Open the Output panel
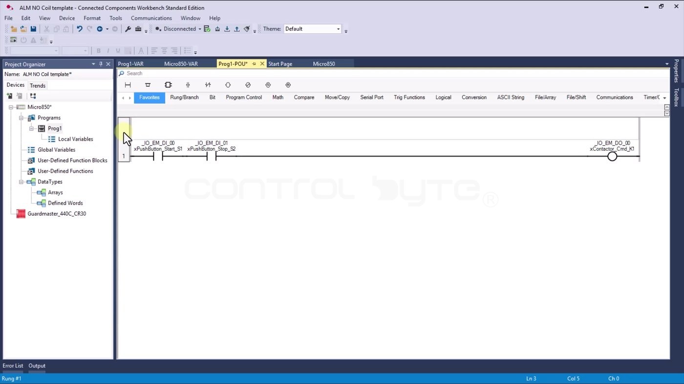Screen dimensions: 684x384 (37, 366)
